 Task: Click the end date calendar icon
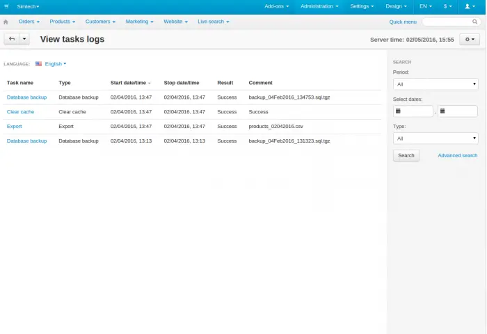click(443, 111)
